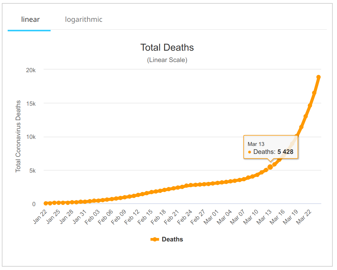Viewport: 337px width, 270px height.
Task: Click the first data point above Jan 22
Action: click(x=46, y=203)
